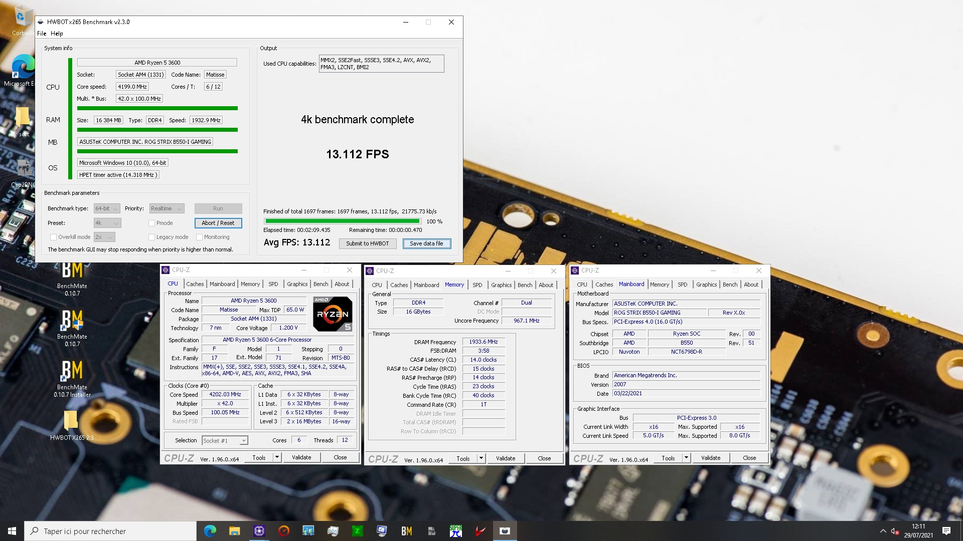The height and width of the screenshot is (541, 963).
Task: Click the Windows search box
Action: 110,531
